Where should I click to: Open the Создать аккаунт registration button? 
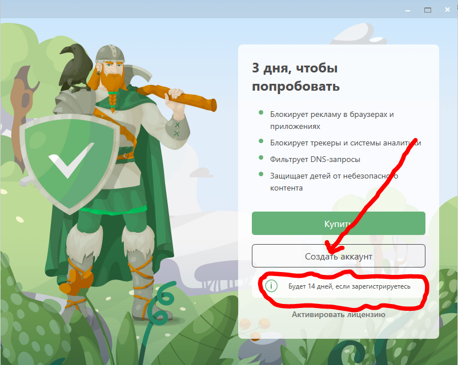[338, 256]
